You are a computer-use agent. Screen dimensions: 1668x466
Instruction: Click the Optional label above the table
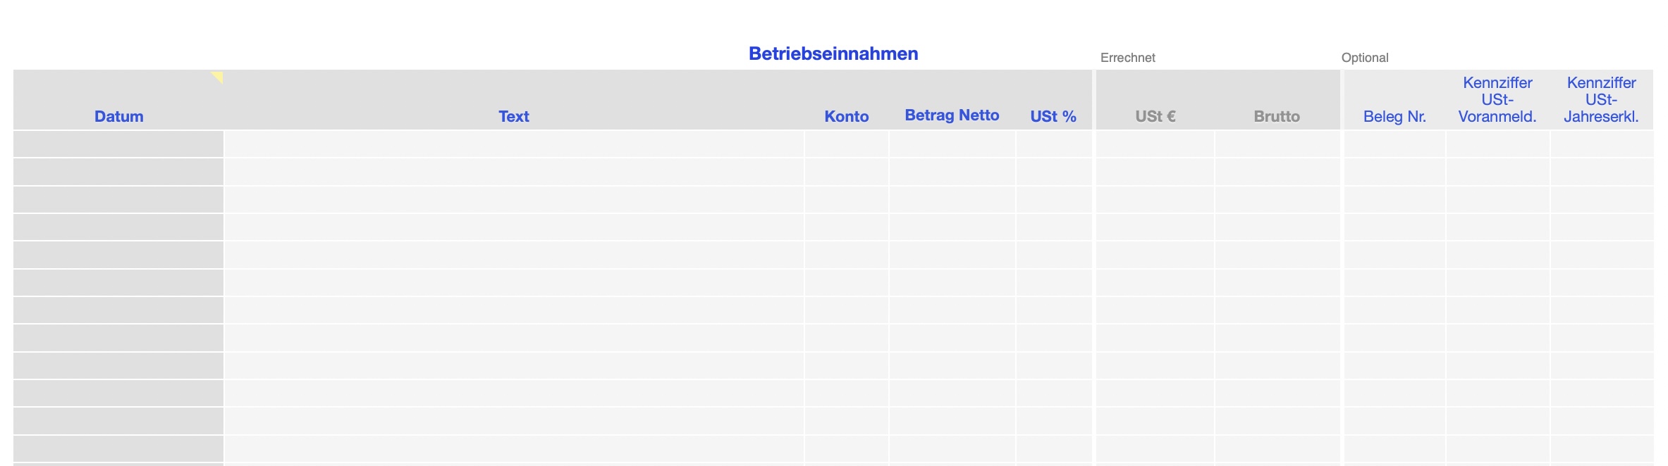point(1364,58)
